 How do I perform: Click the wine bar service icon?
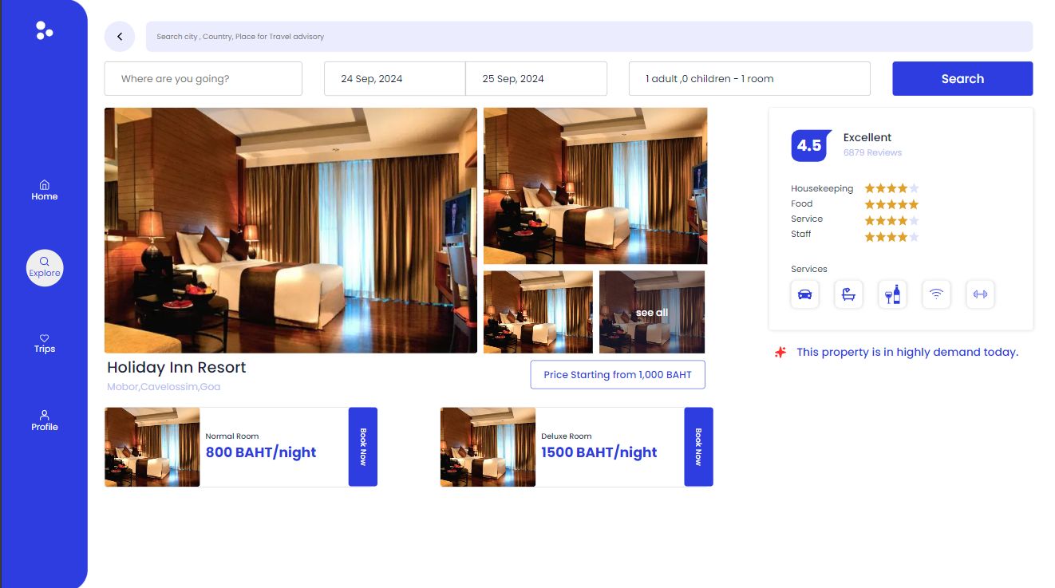point(892,294)
